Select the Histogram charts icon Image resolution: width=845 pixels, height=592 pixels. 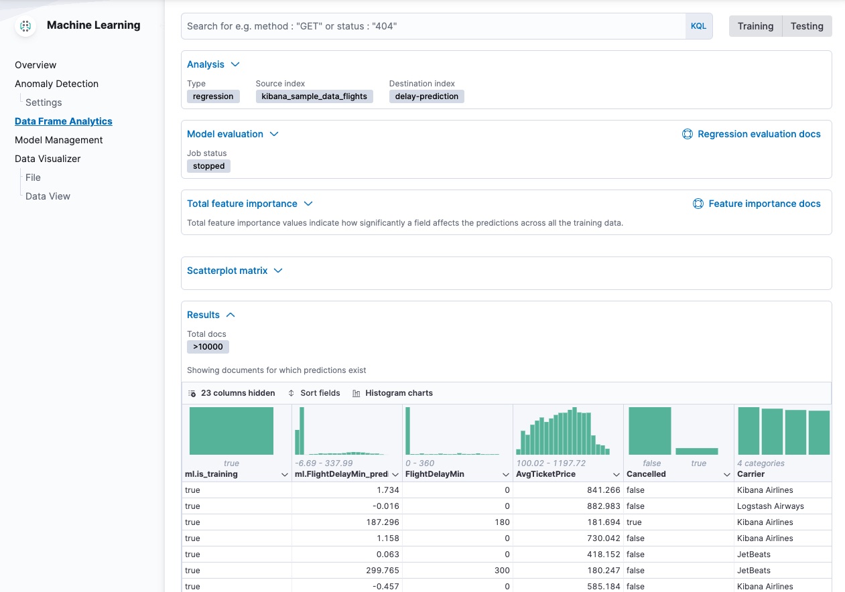pyautogui.click(x=355, y=393)
